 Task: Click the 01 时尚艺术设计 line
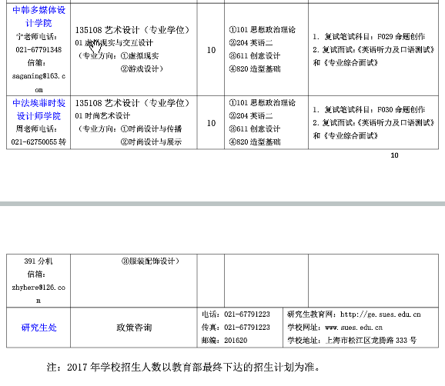point(102,116)
